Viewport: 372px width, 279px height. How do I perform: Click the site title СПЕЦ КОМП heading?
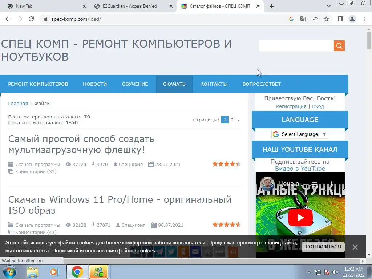click(116, 50)
